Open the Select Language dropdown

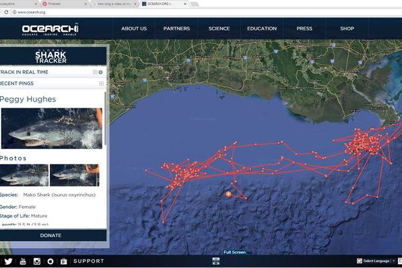(376, 261)
